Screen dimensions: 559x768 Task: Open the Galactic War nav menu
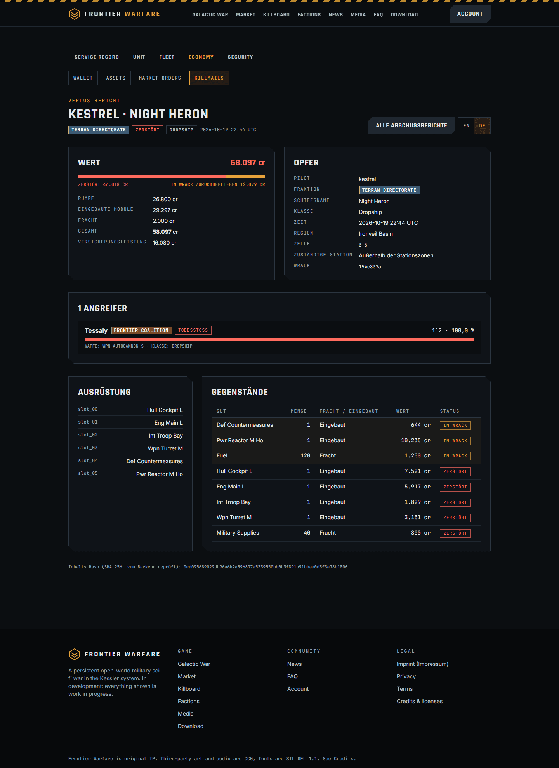pyautogui.click(x=210, y=15)
